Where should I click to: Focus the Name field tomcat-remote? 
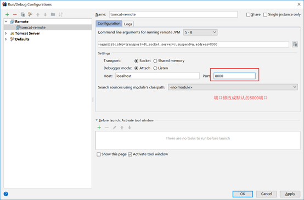[173, 14]
